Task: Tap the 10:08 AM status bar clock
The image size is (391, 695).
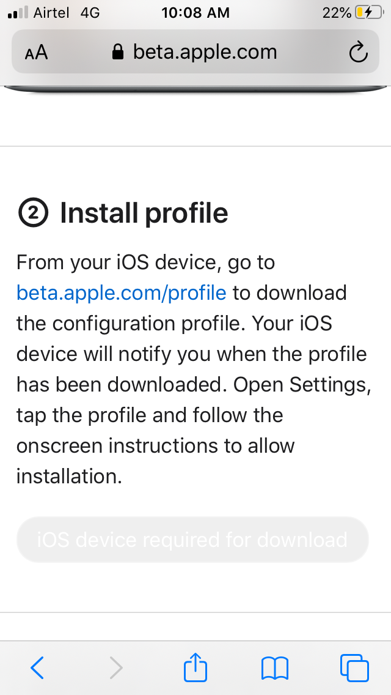Action: tap(195, 12)
